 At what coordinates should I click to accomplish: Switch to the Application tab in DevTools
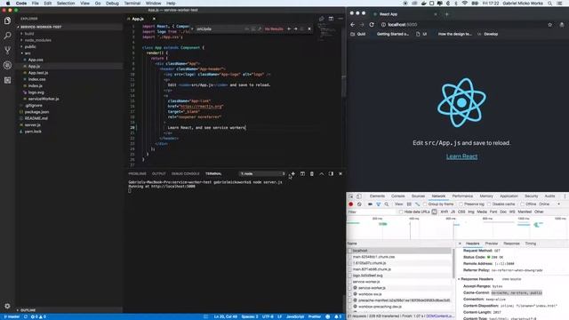509,196
